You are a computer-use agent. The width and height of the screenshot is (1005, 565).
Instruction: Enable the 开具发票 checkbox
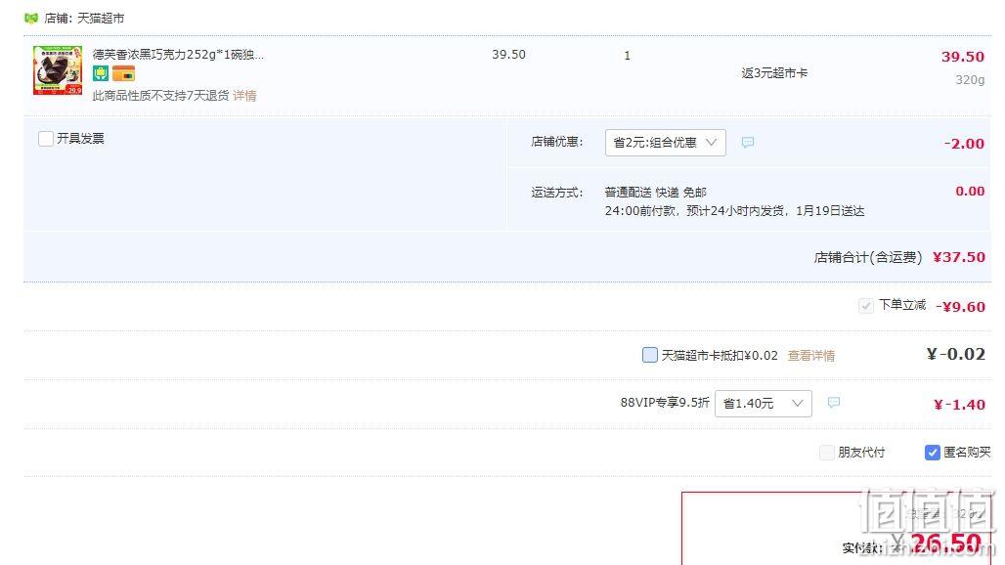46,139
